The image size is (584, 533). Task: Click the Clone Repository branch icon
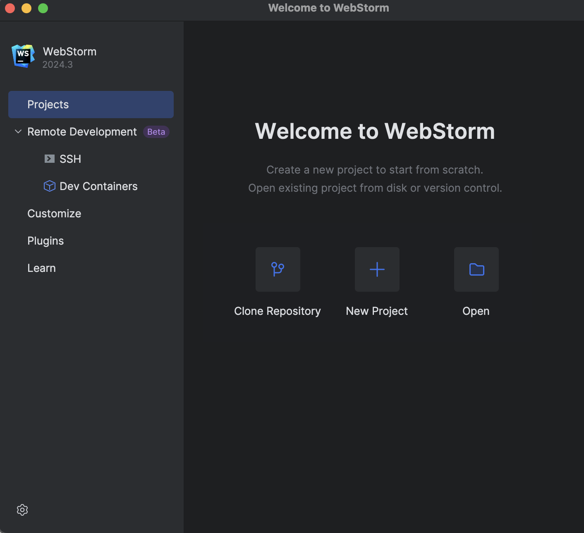278,269
